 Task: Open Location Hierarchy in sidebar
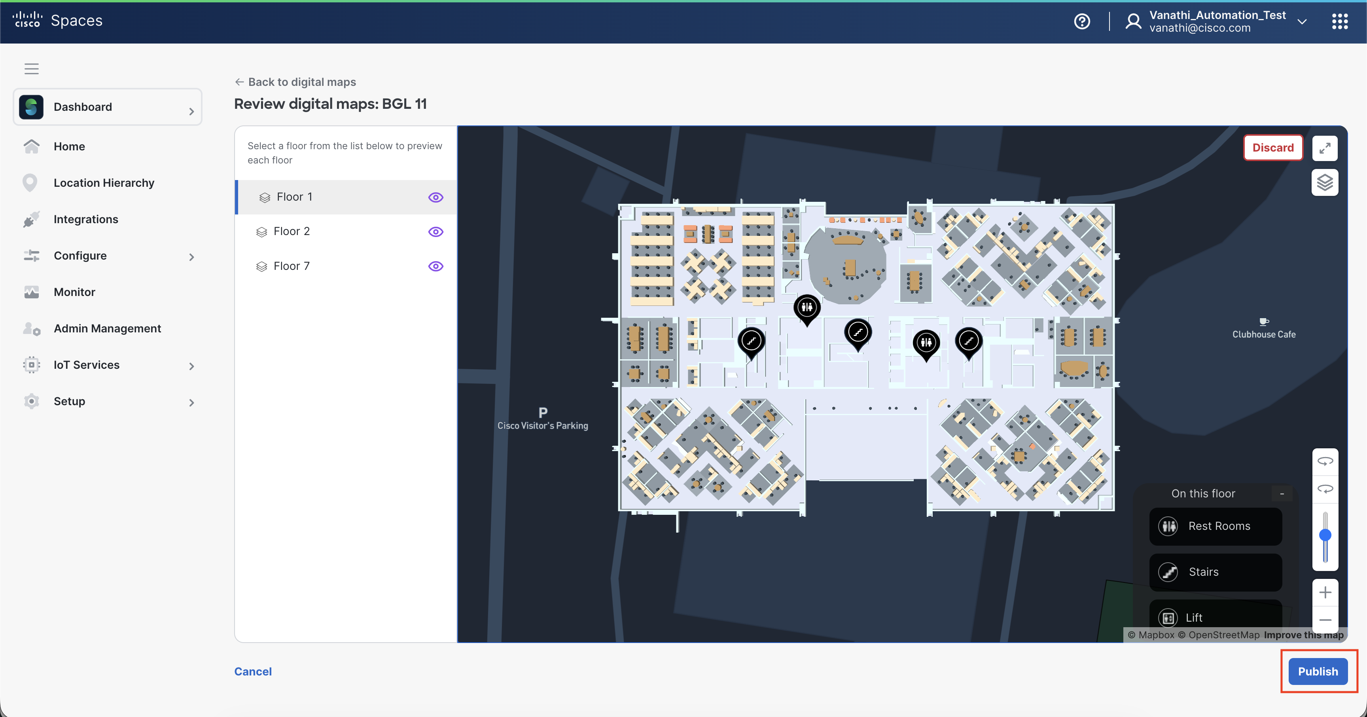(x=104, y=182)
